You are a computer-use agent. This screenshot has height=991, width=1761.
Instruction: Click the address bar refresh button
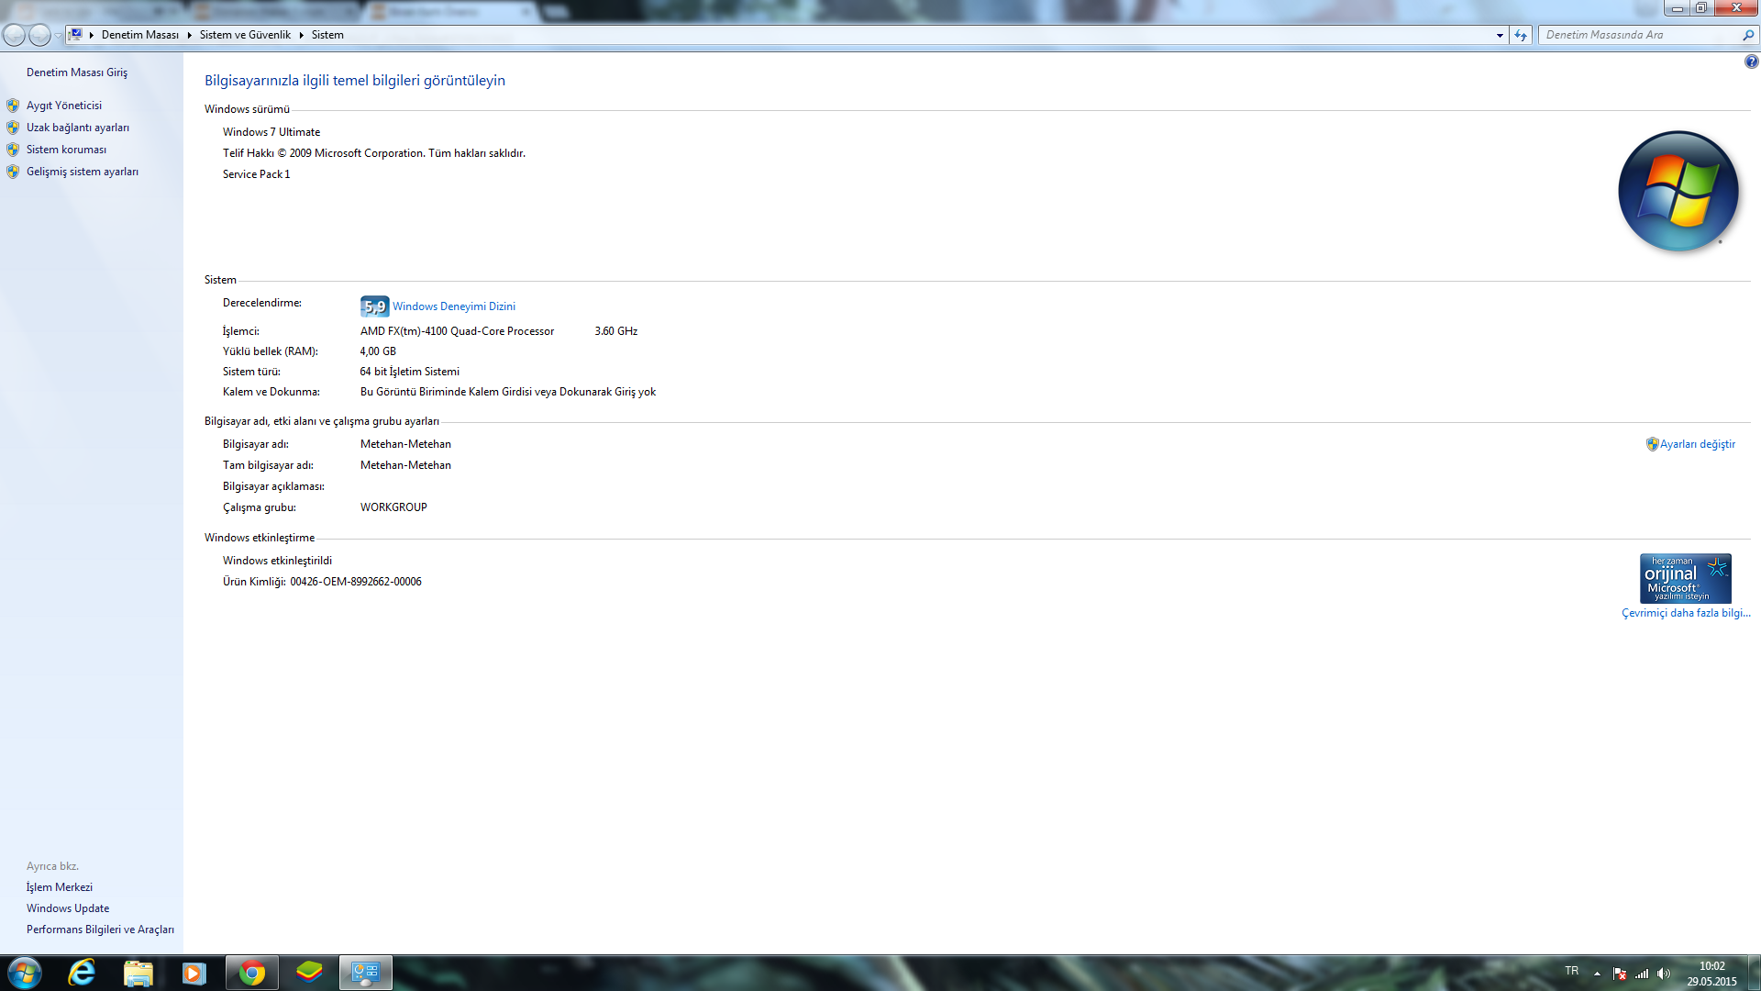[x=1521, y=35]
